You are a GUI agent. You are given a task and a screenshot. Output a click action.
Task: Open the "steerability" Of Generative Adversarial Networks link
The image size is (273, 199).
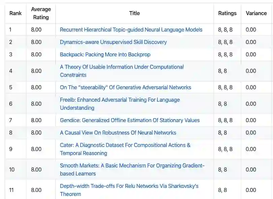pyautogui.click(x=125, y=87)
